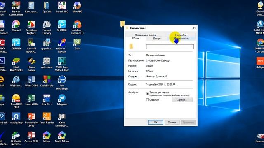Launch VSDC Free Video Editor
The image size is (264, 148).
coord(62,64)
